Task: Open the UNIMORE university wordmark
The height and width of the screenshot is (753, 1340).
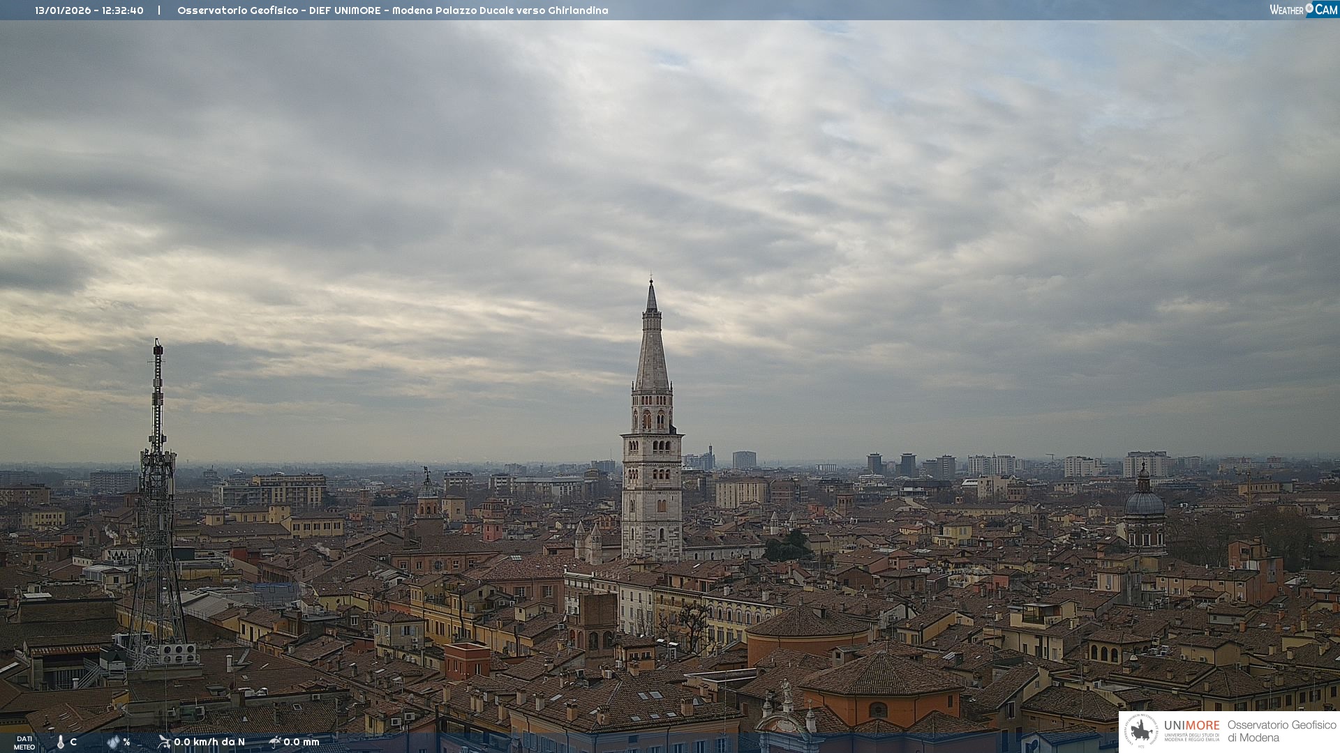Action: (1191, 726)
